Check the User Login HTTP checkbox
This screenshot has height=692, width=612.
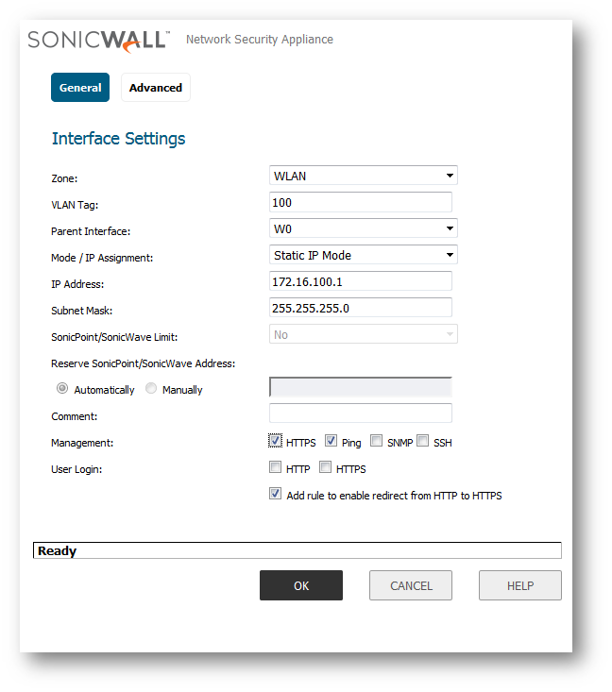(x=276, y=467)
